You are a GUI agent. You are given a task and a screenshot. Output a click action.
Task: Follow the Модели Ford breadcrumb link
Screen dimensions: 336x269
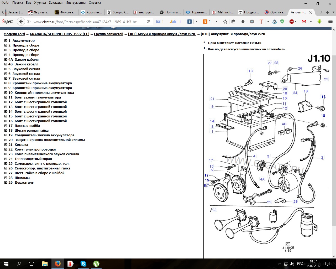pos(14,34)
